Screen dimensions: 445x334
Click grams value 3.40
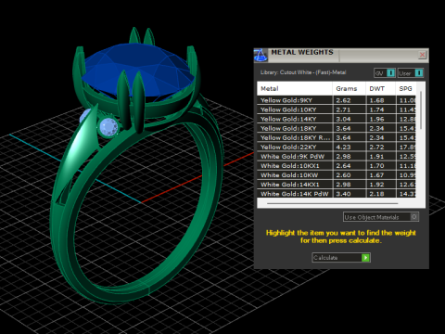pos(343,194)
